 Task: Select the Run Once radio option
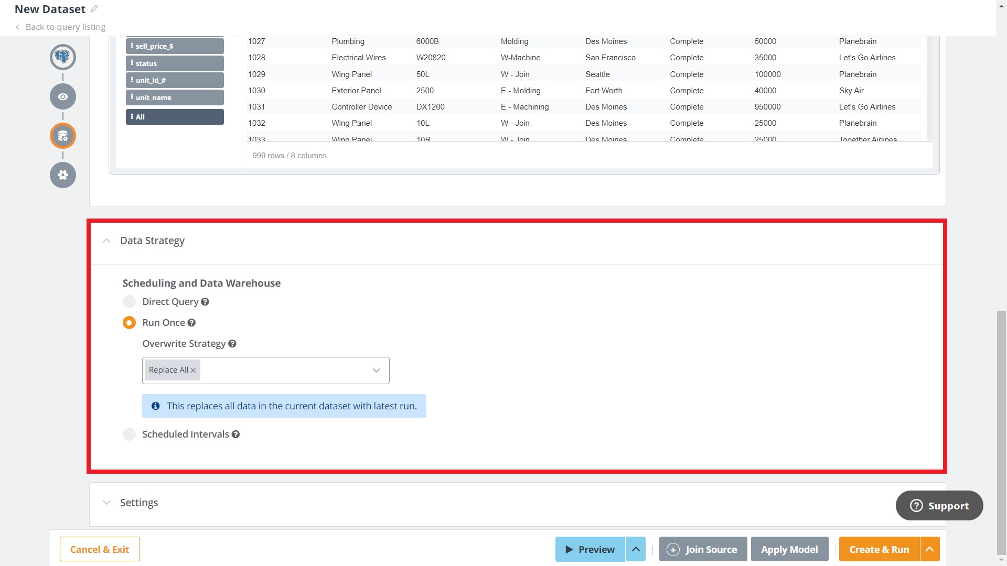[x=129, y=323]
